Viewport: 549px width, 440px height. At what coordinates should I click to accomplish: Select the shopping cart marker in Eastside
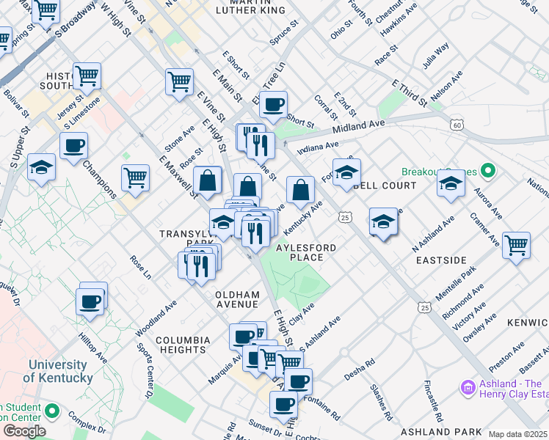(x=516, y=245)
